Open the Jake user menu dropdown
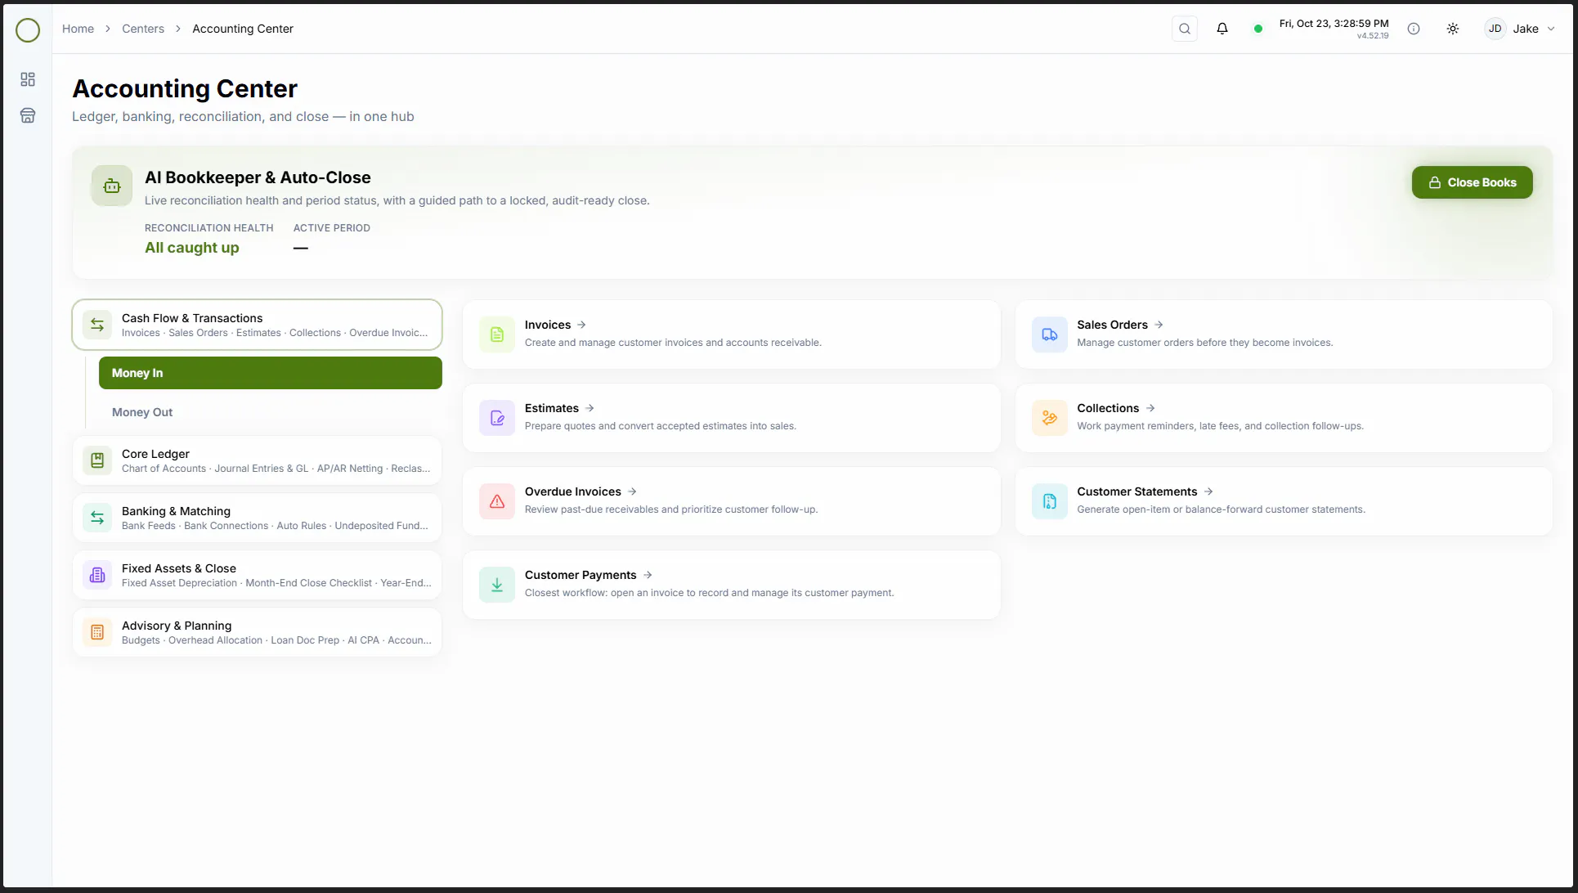This screenshot has width=1578, height=893. coord(1521,29)
